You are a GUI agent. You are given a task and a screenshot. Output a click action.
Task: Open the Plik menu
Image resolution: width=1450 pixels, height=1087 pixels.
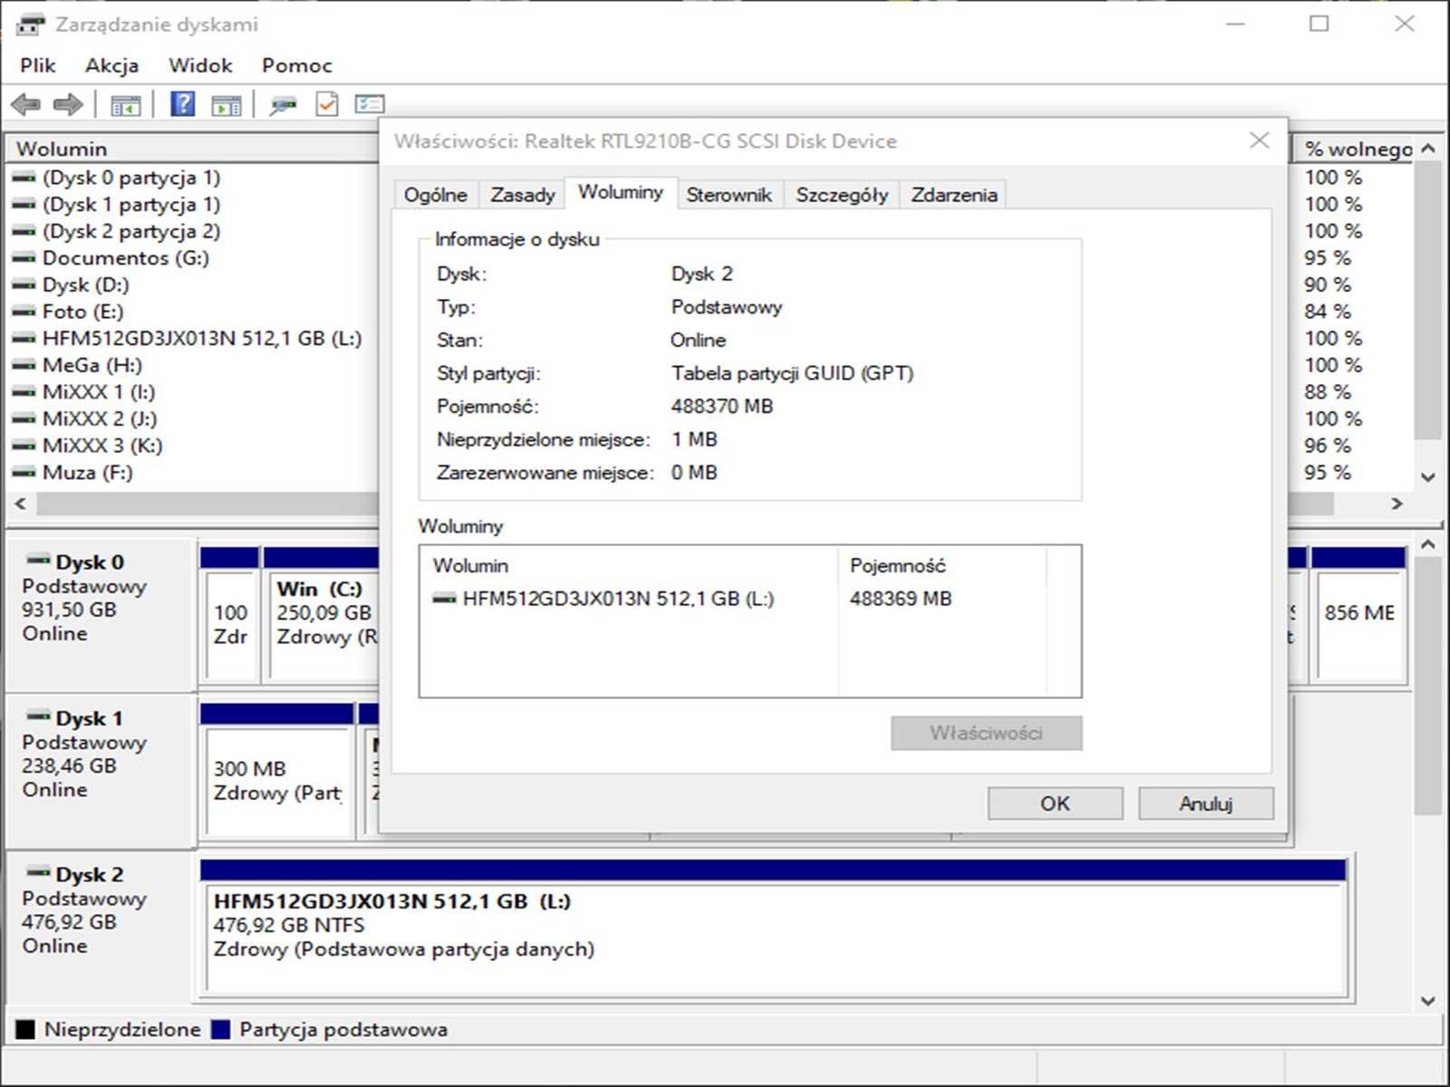(x=38, y=65)
